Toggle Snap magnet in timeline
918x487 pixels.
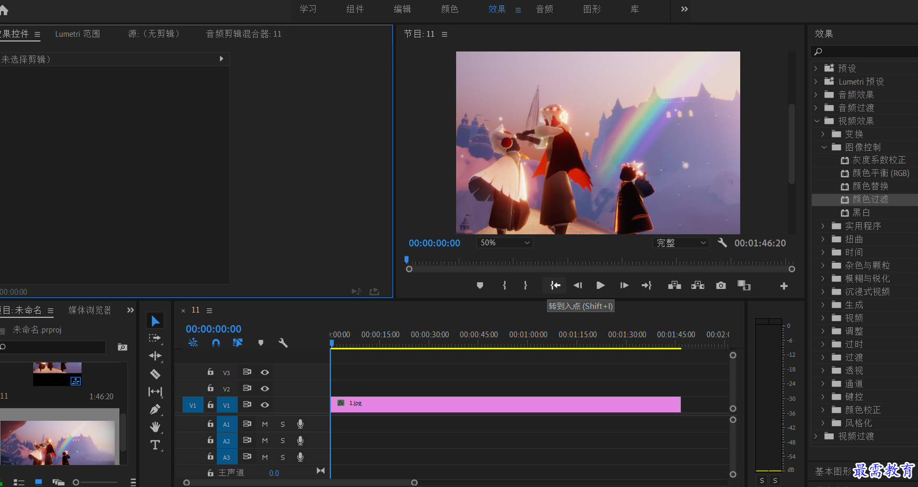coord(216,343)
